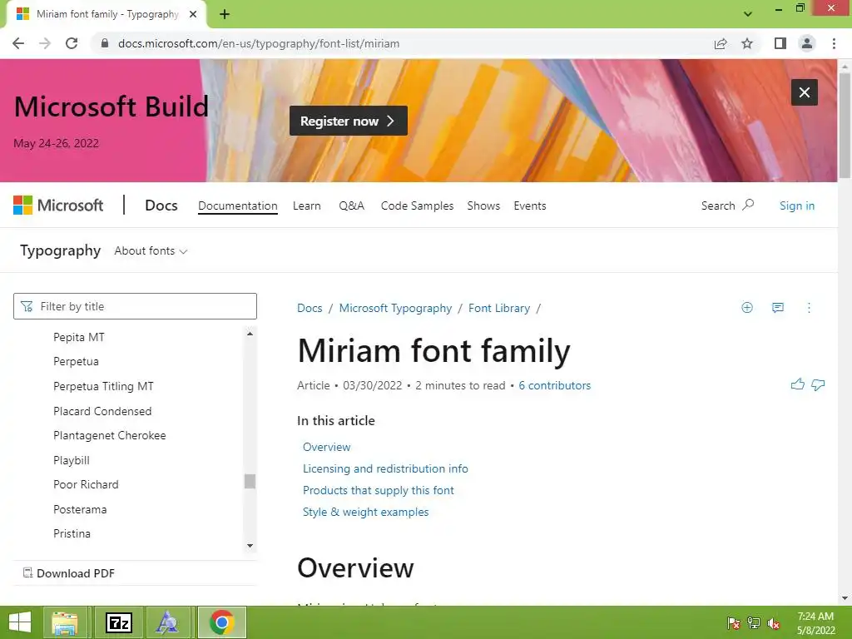Select Perpetua Titling MT in the list
852x639 pixels.
[x=103, y=386]
